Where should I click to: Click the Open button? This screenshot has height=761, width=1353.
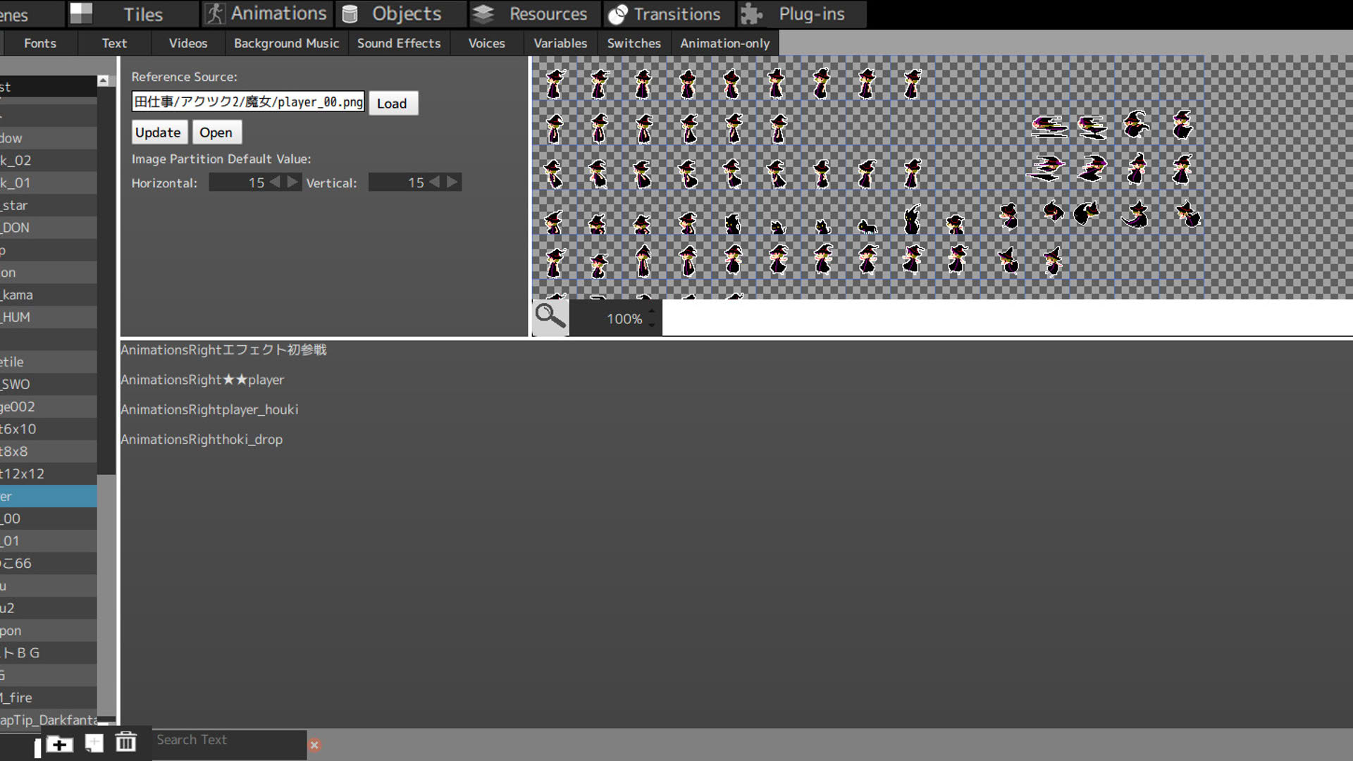pos(216,132)
